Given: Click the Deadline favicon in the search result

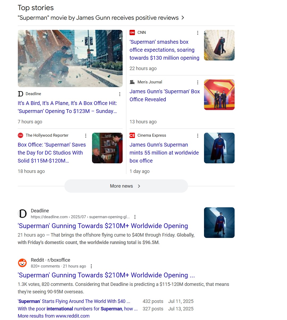Looking at the screenshot, I should tap(23, 214).
